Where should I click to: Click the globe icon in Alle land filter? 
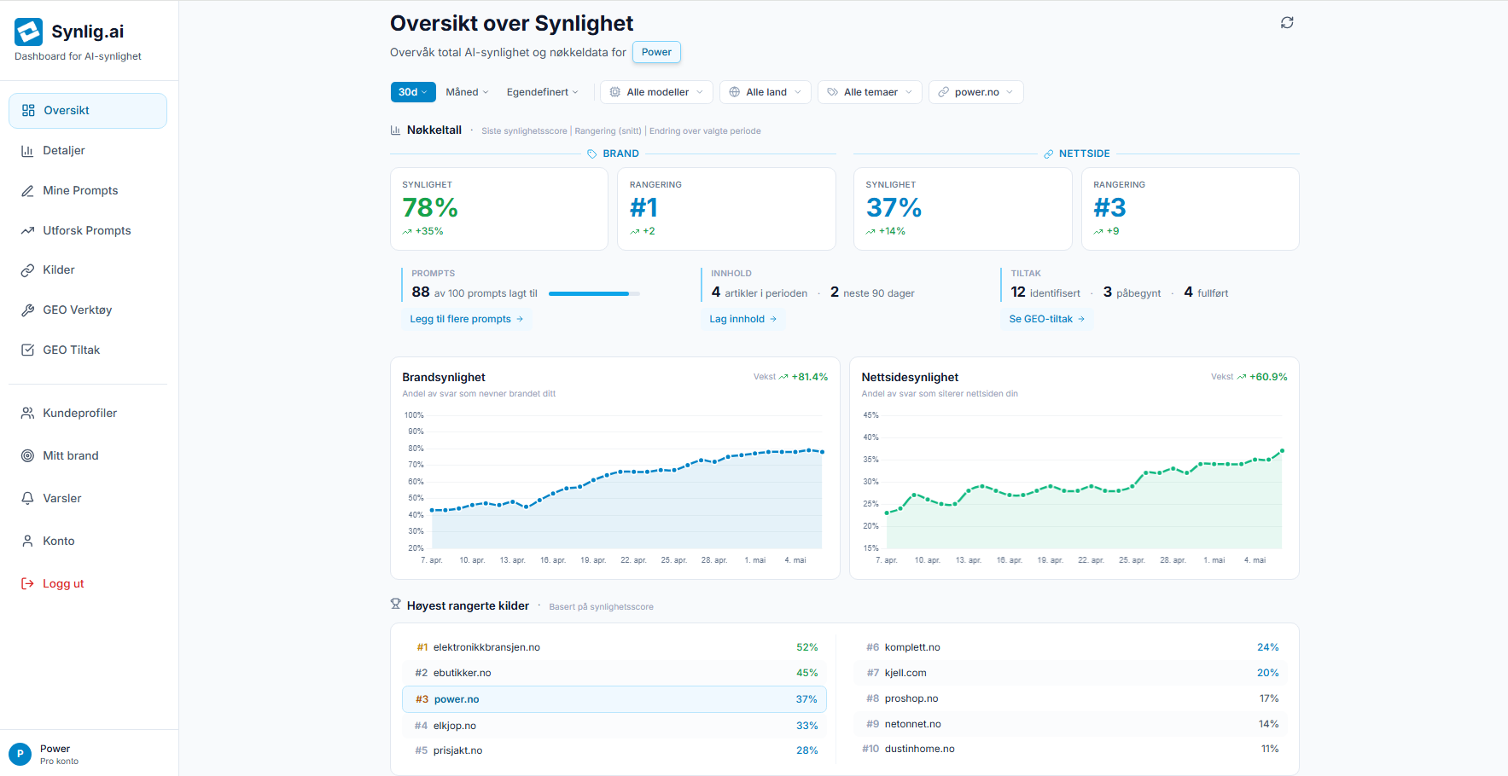735,92
